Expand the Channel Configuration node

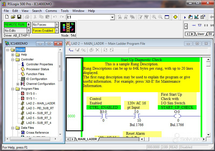pos(18,84)
